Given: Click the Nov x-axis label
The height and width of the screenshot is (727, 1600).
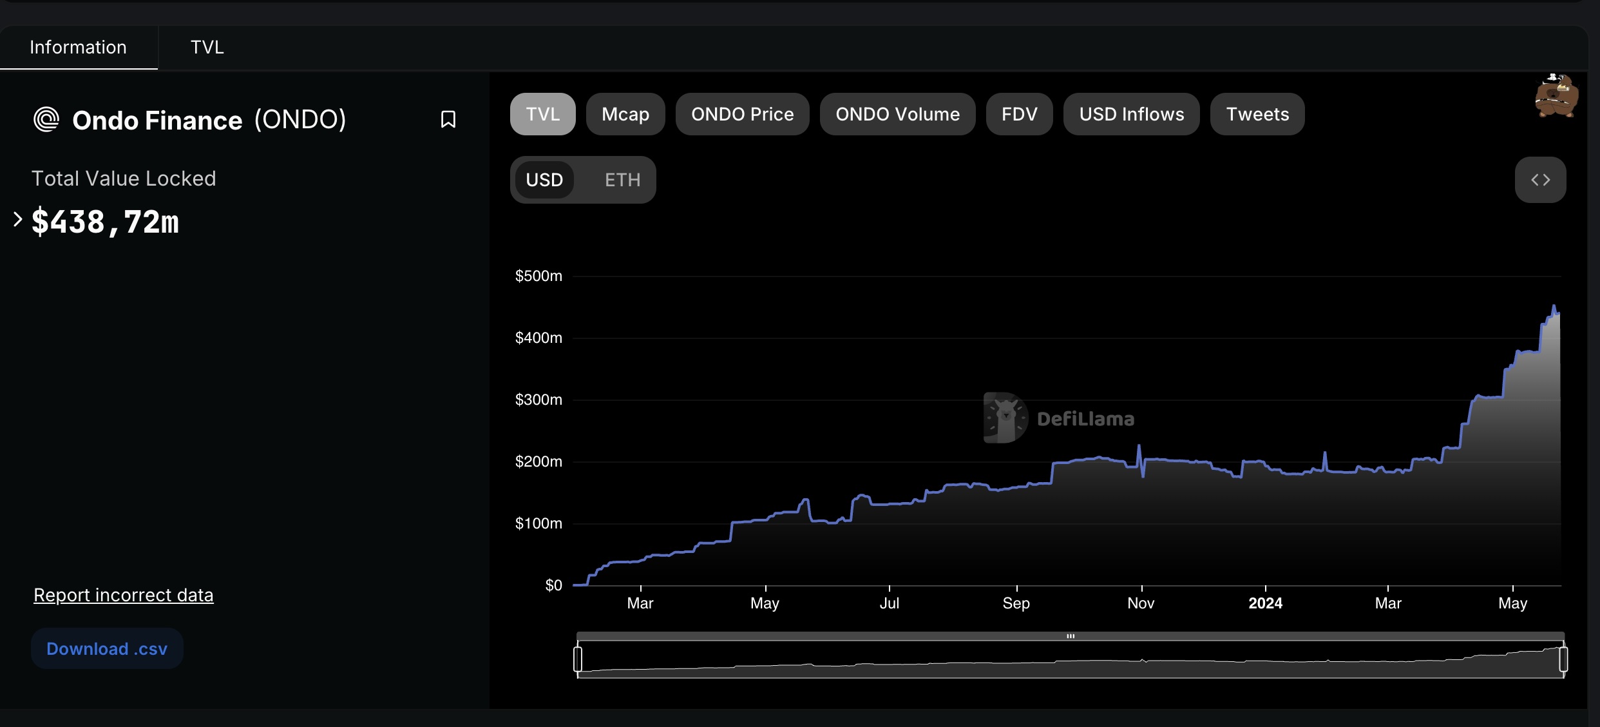Looking at the screenshot, I should pos(1141,603).
